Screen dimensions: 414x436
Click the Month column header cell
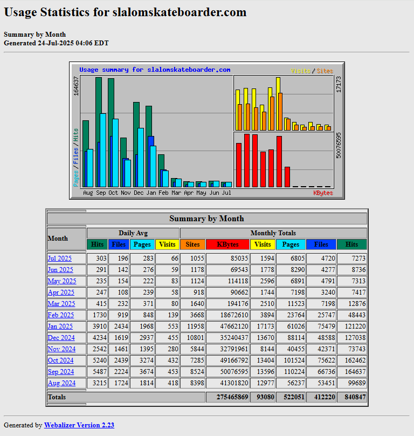click(x=66, y=239)
